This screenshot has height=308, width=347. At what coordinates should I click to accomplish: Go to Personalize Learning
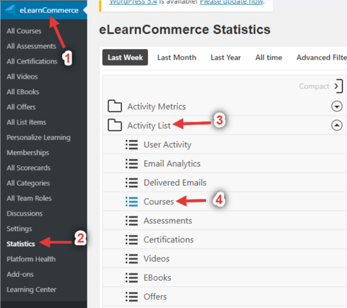point(39,137)
